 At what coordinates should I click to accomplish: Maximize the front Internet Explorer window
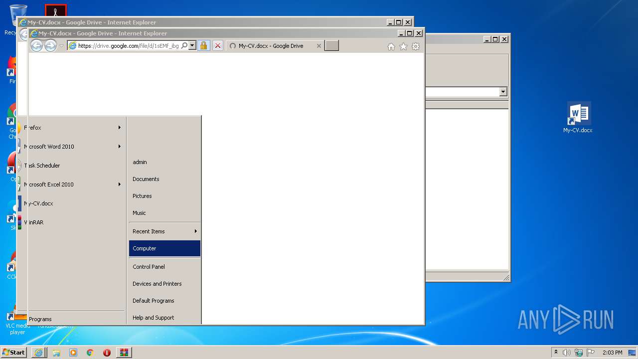[409, 33]
